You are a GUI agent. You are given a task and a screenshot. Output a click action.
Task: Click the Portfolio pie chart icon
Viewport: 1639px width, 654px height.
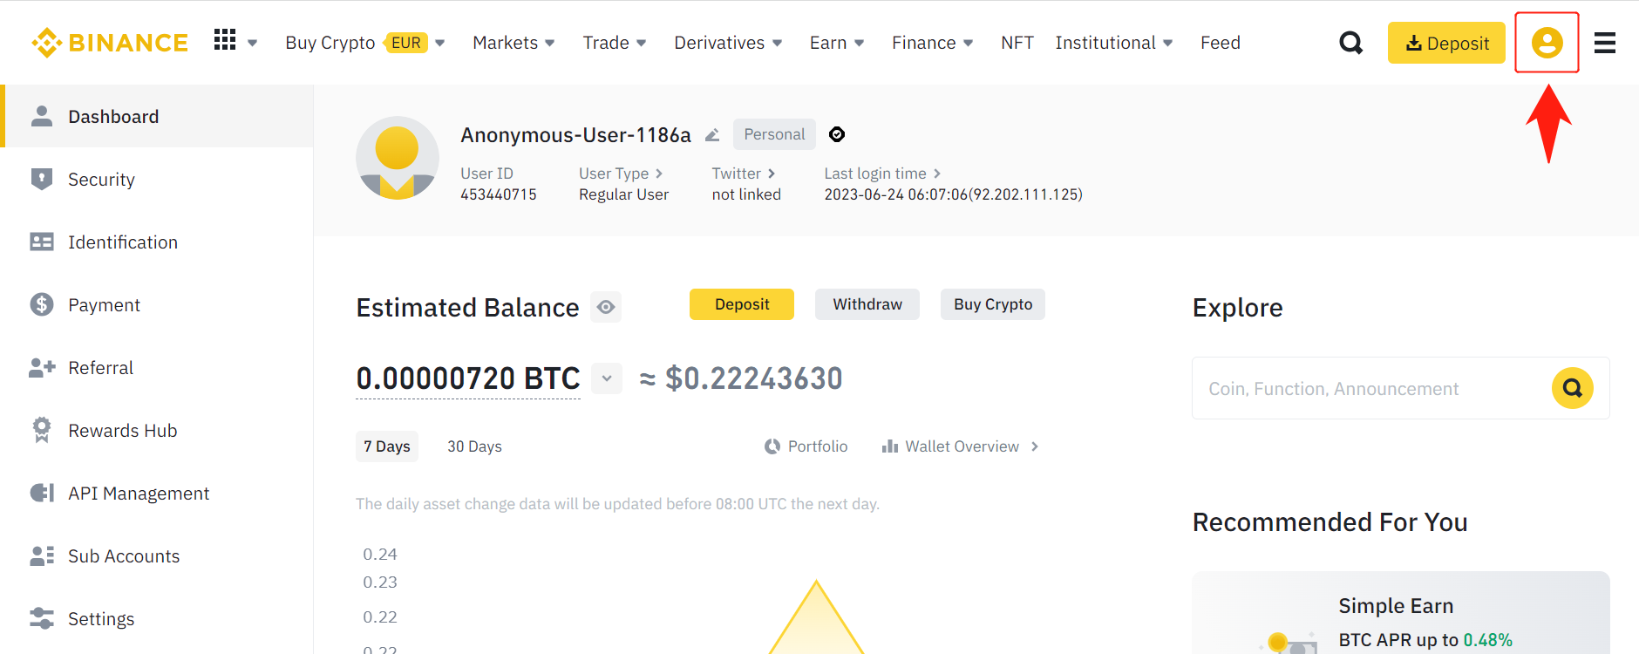[x=772, y=446]
